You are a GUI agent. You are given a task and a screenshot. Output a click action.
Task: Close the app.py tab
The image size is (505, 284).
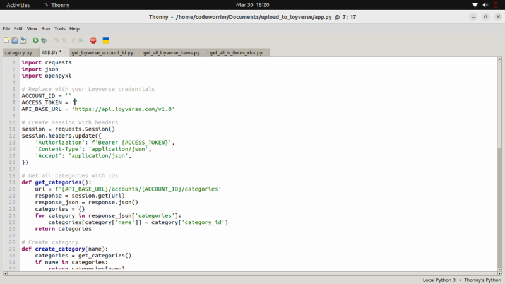65,52
